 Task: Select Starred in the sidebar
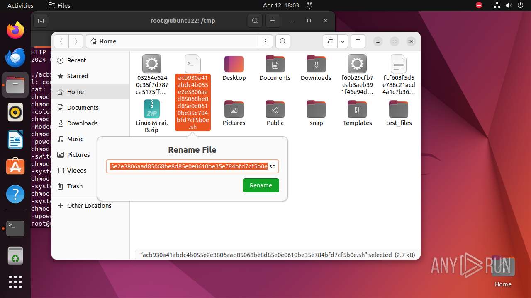90,76
